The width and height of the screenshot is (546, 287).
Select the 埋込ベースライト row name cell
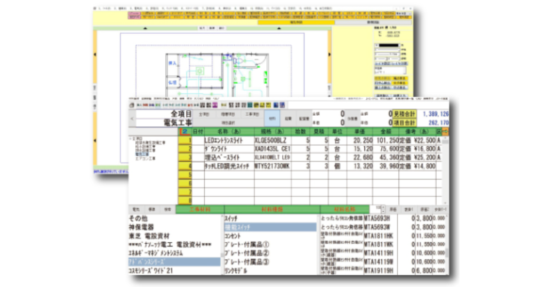(x=229, y=157)
